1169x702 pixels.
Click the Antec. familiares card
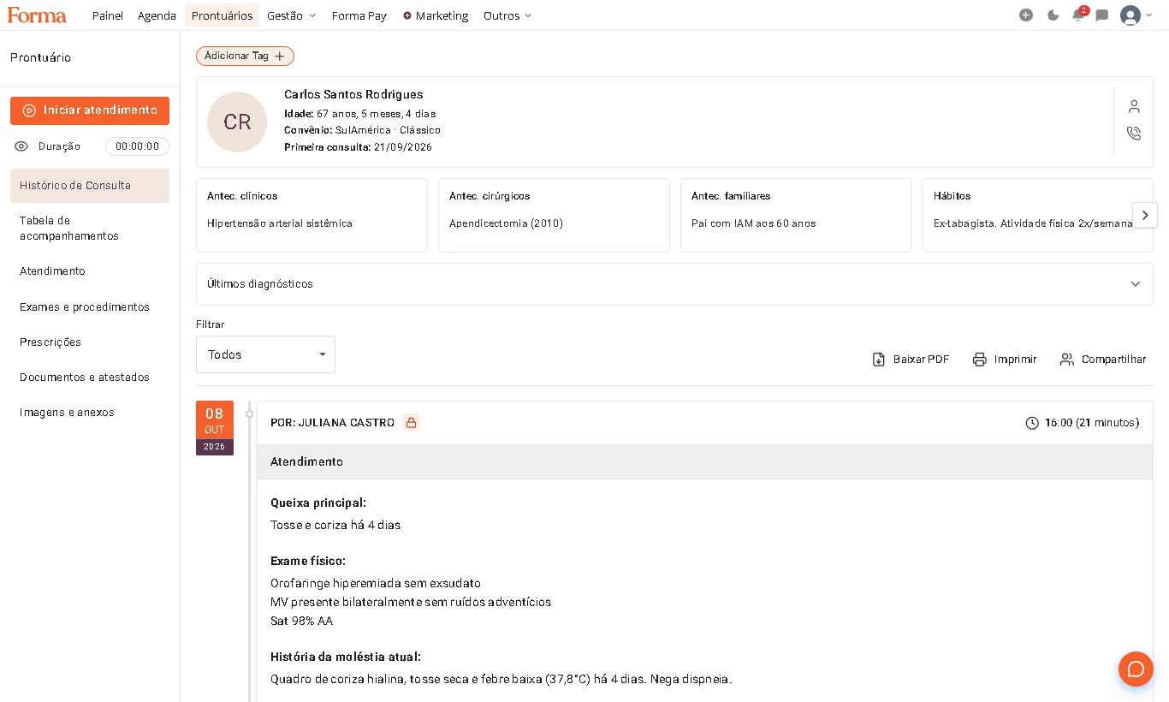(796, 215)
